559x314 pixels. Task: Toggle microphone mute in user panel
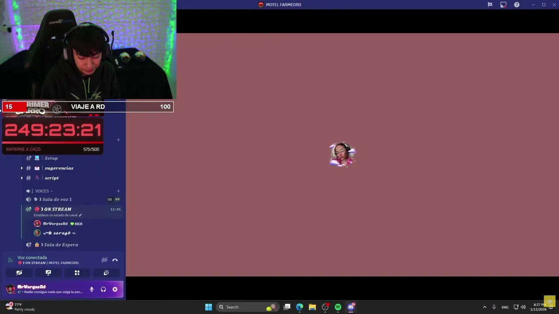click(92, 289)
